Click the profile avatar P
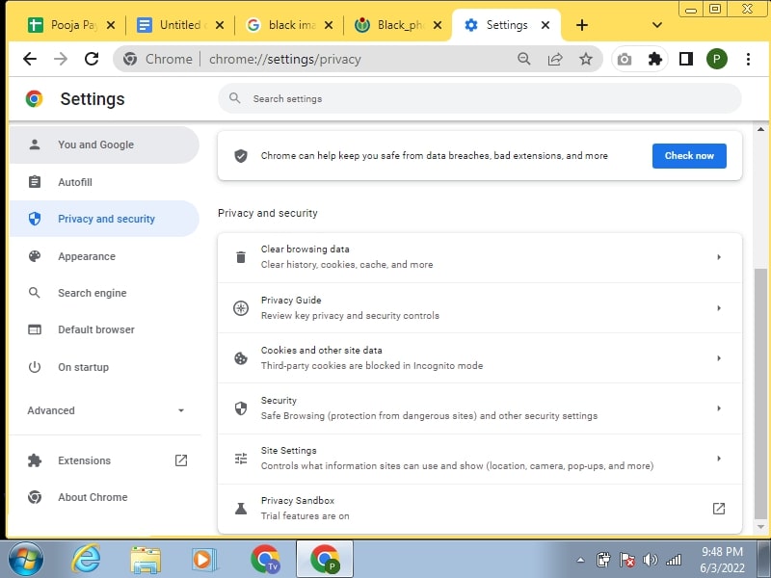771x578 pixels. (x=716, y=59)
